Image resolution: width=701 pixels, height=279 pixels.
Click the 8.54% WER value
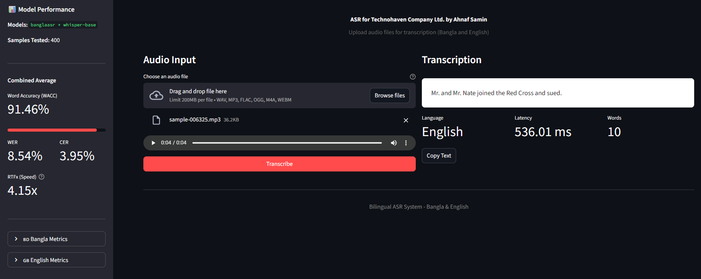[25, 156]
